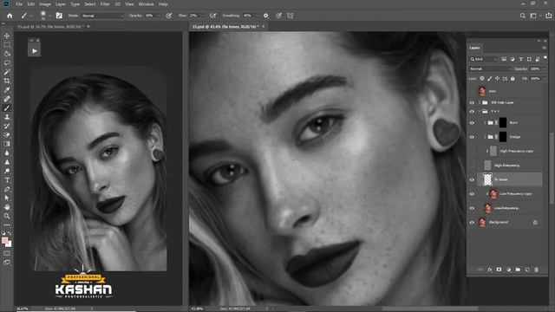This screenshot has height=312, width=555.
Task: Open Smoothing value dropdown arrow
Action: point(257,16)
